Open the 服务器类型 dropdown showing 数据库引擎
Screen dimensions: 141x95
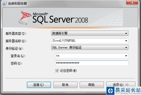pos(90,33)
